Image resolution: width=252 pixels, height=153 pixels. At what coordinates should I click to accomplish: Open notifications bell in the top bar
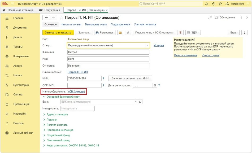coord(207,4)
